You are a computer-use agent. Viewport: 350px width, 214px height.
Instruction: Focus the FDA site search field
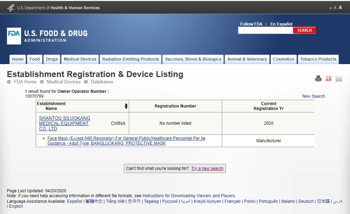click(265, 30)
